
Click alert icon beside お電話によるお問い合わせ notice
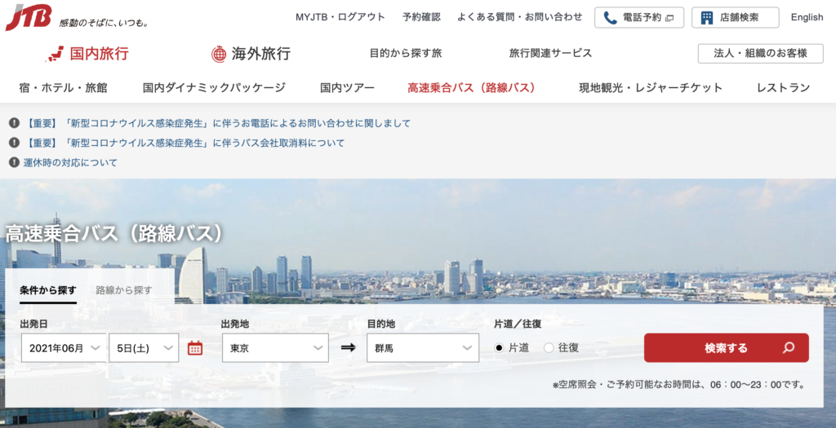click(x=15, y=123)
